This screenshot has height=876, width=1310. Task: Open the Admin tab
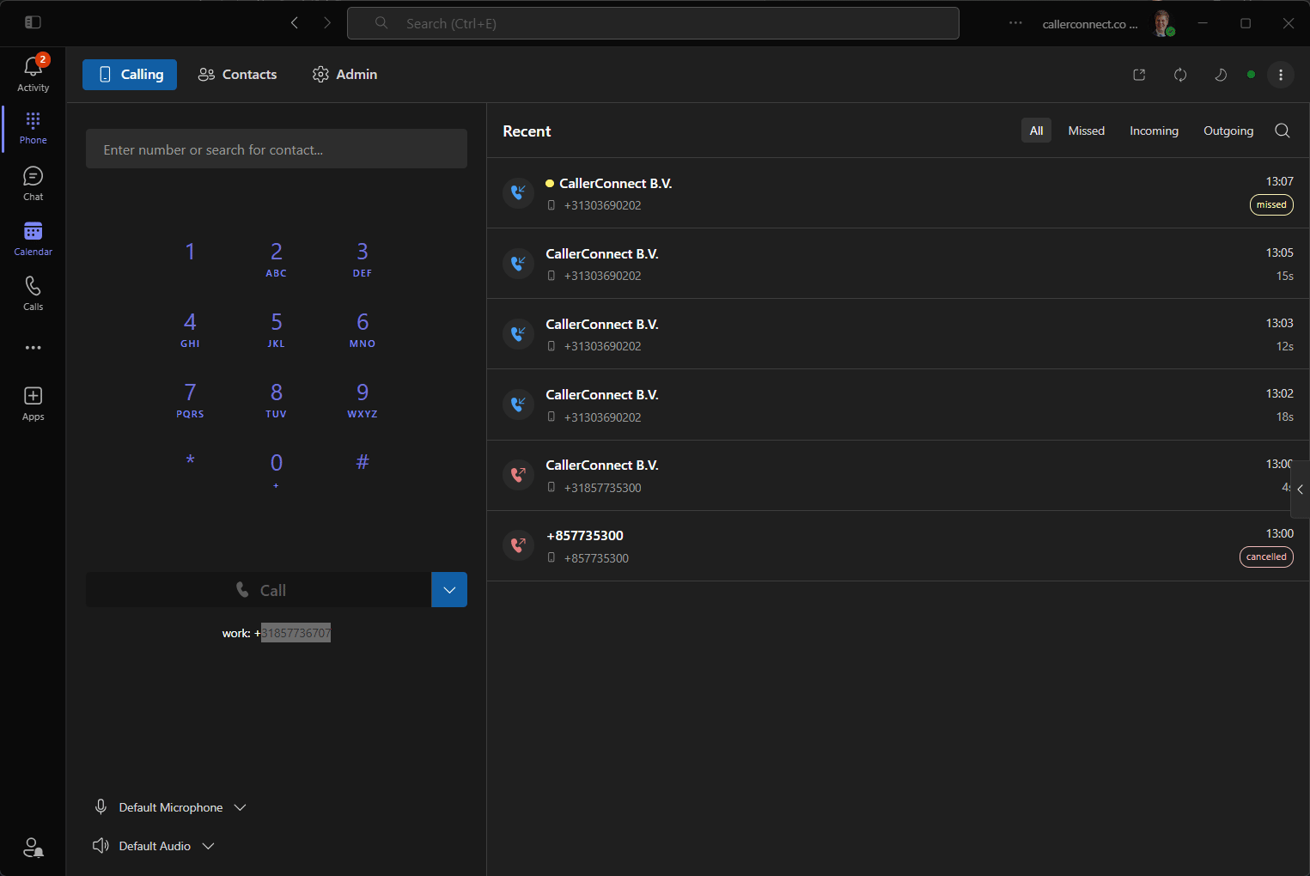tap(344, 74)
